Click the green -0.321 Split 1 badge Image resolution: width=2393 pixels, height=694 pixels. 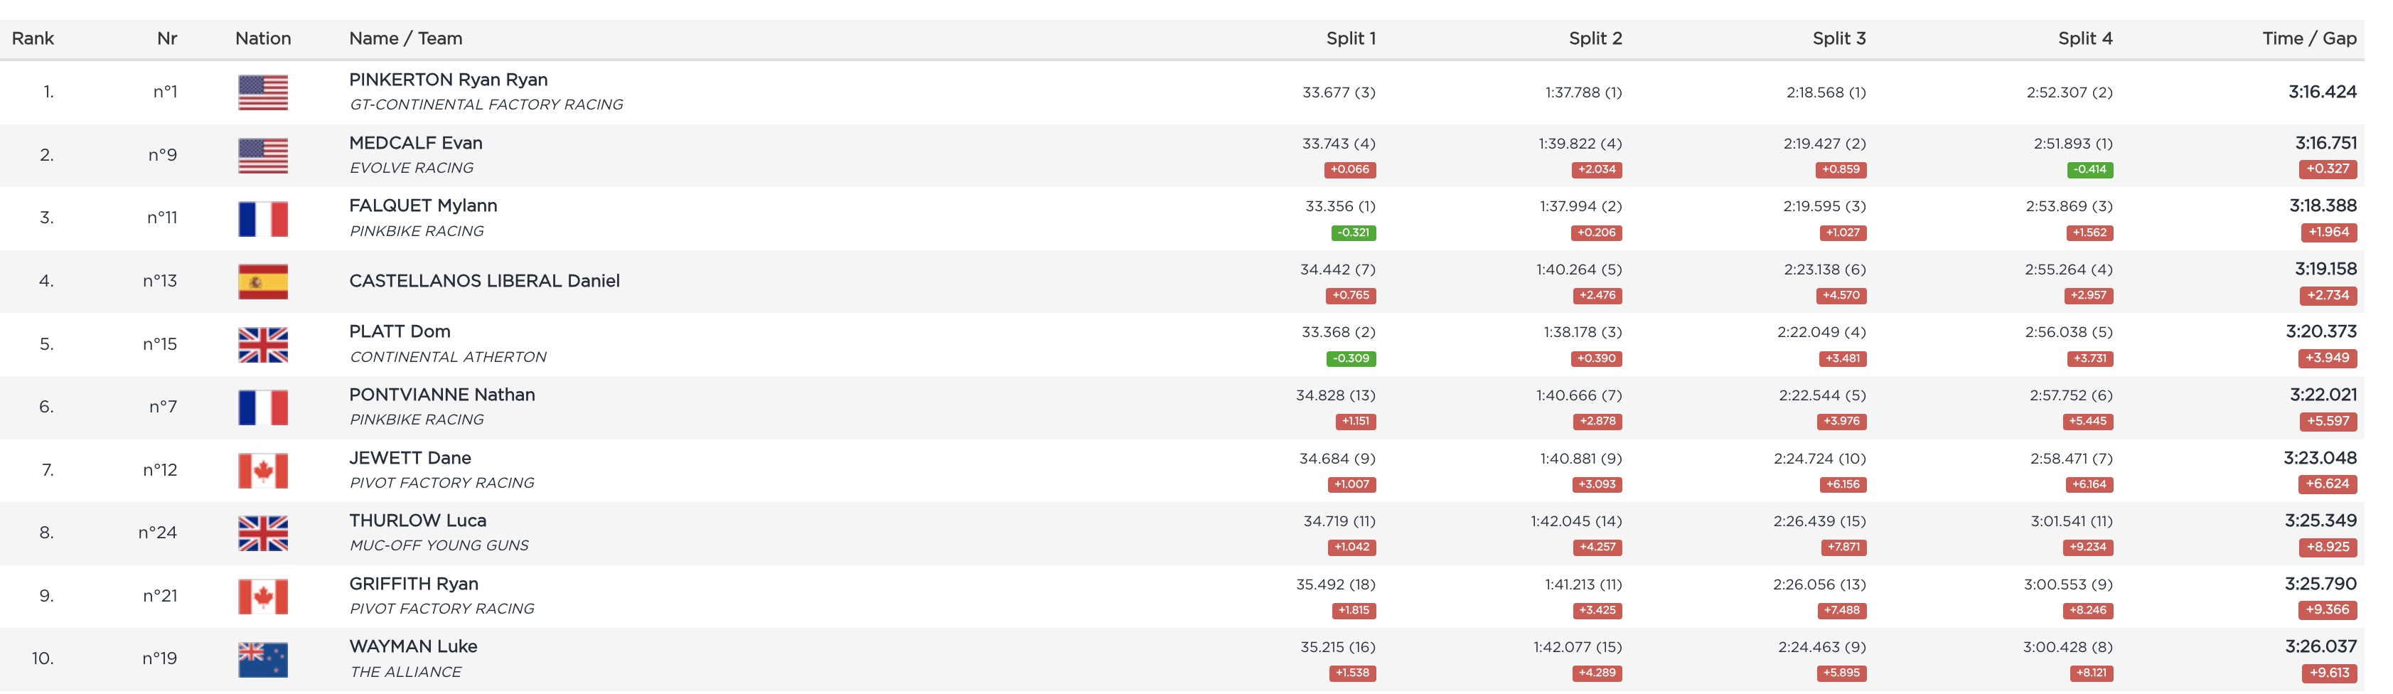(x=1354, y=233)
